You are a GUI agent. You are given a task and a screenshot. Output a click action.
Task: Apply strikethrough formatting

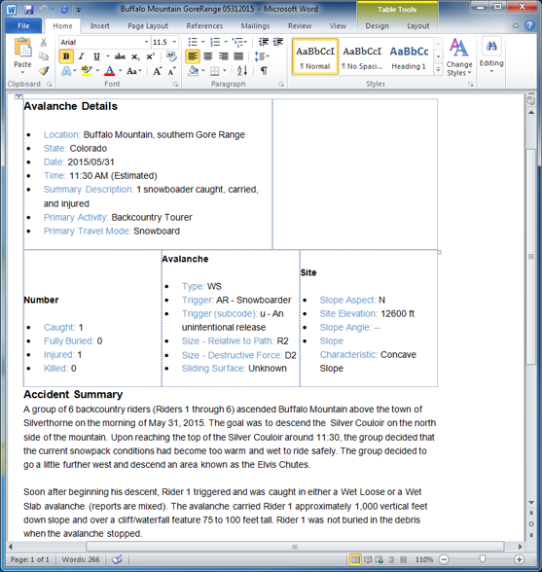pos(120,56)
